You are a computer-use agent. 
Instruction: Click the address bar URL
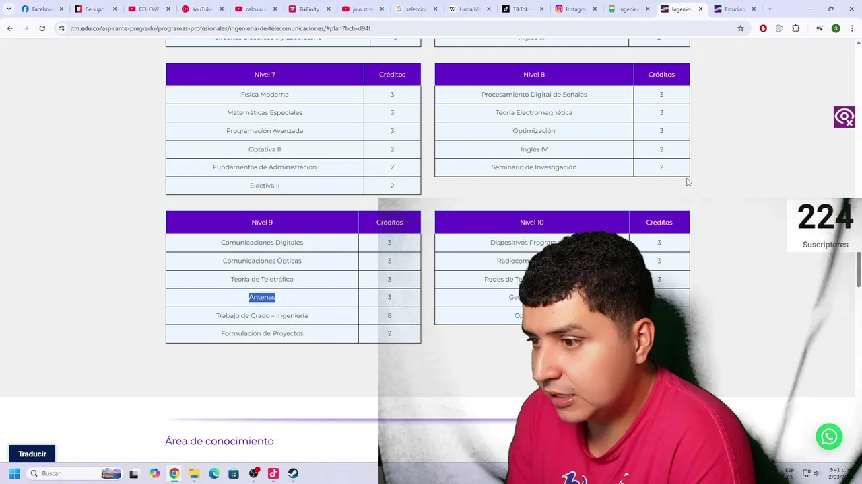[x=220, y=28]
